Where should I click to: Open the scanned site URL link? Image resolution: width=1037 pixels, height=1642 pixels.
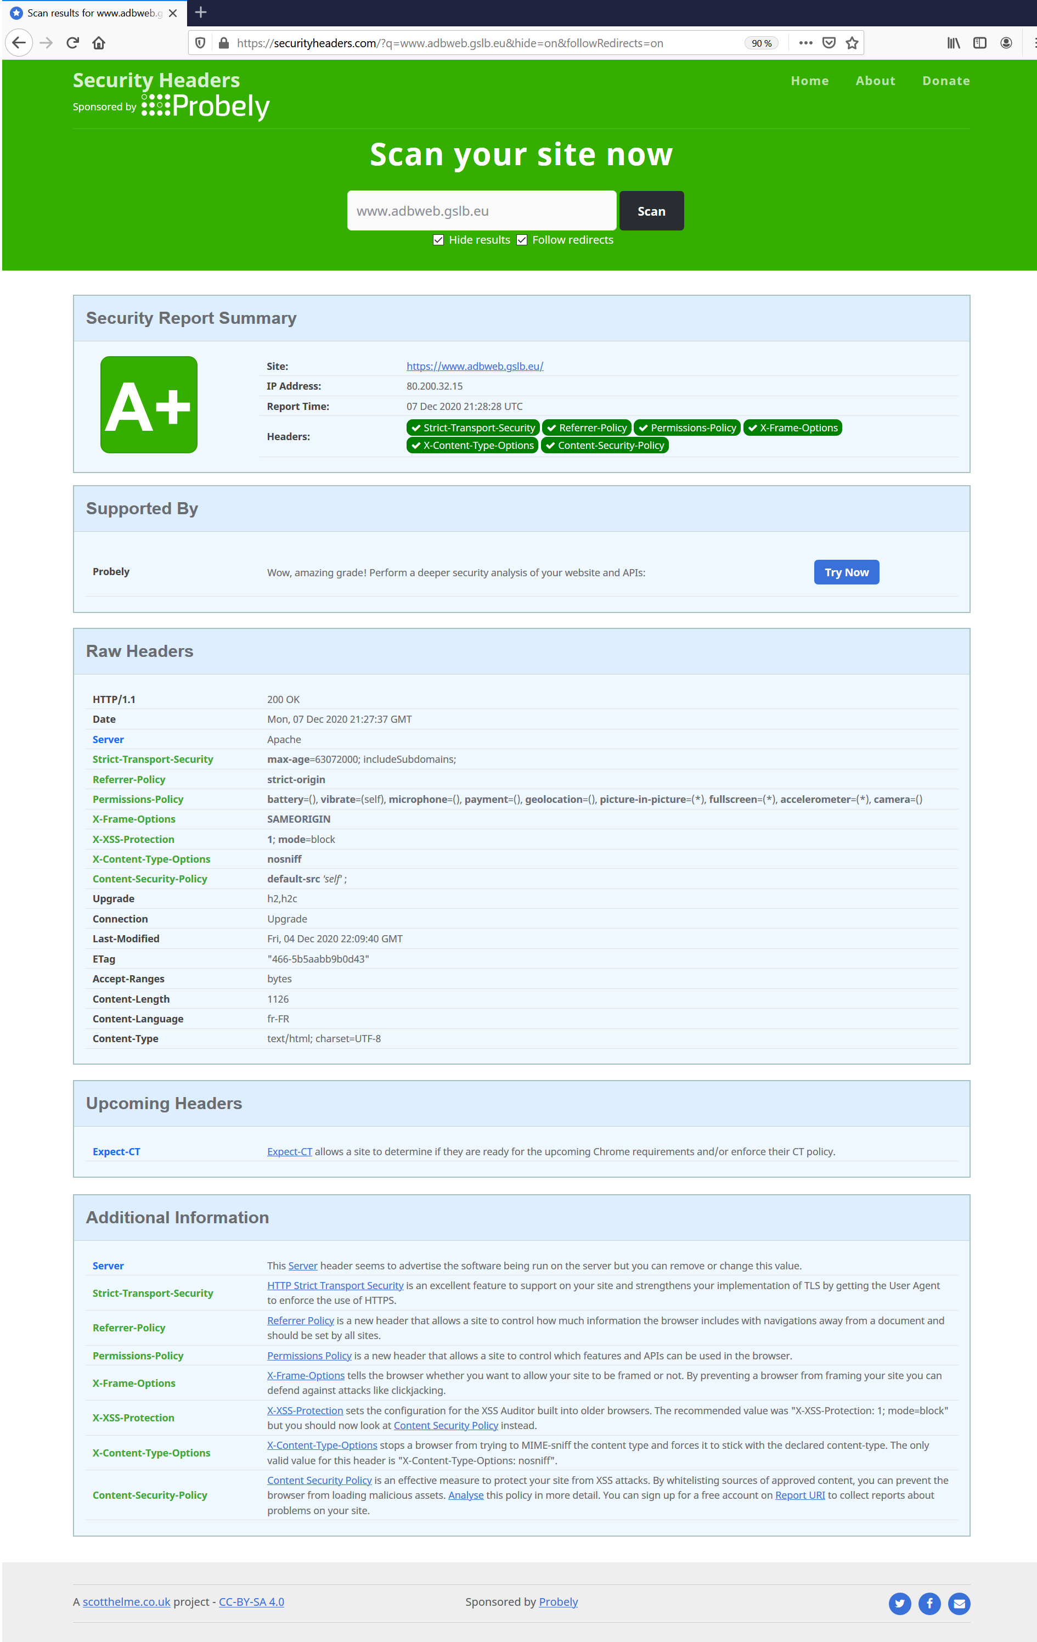[x=475, y=366]
